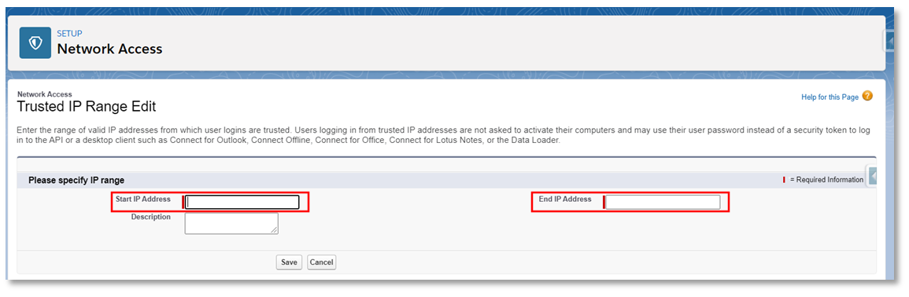This screenshot has height=297, width=909.
Task: Click the red required marker legend icon
Action: 785,180
